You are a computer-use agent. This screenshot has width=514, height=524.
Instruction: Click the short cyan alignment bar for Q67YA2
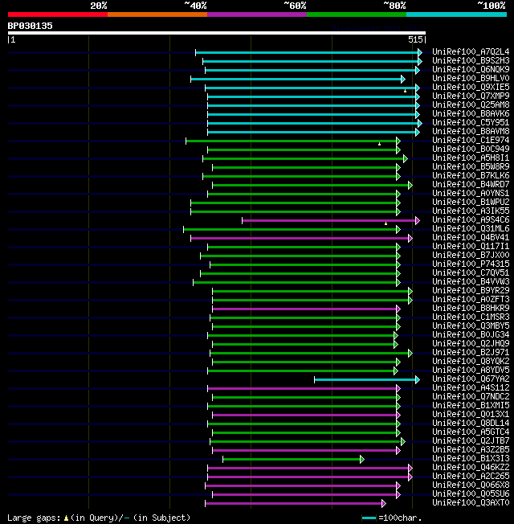point(365,379)
